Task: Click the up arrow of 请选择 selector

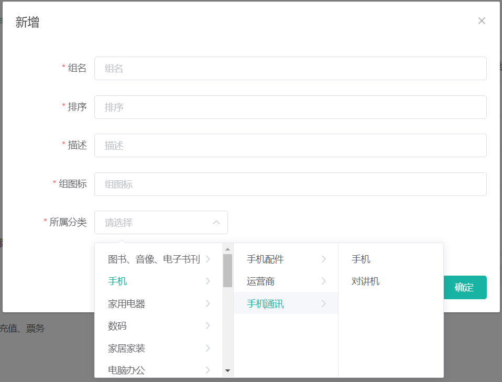Action: [x=216, y=222]
